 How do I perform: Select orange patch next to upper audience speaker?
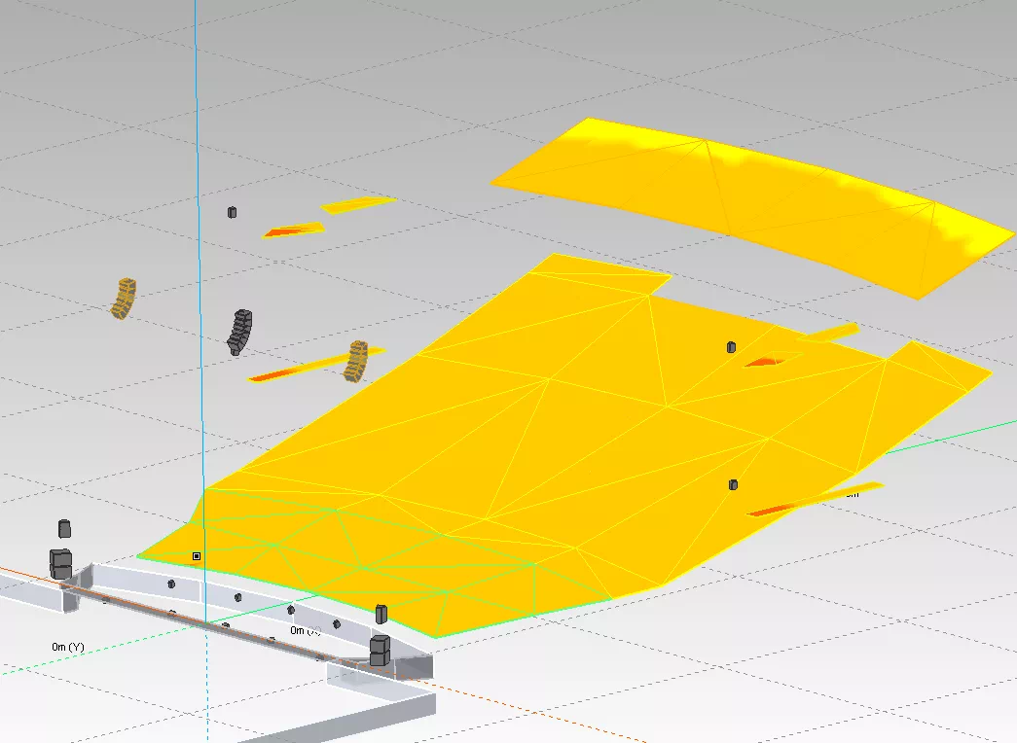pyautogui.click(x=769, y=362)
